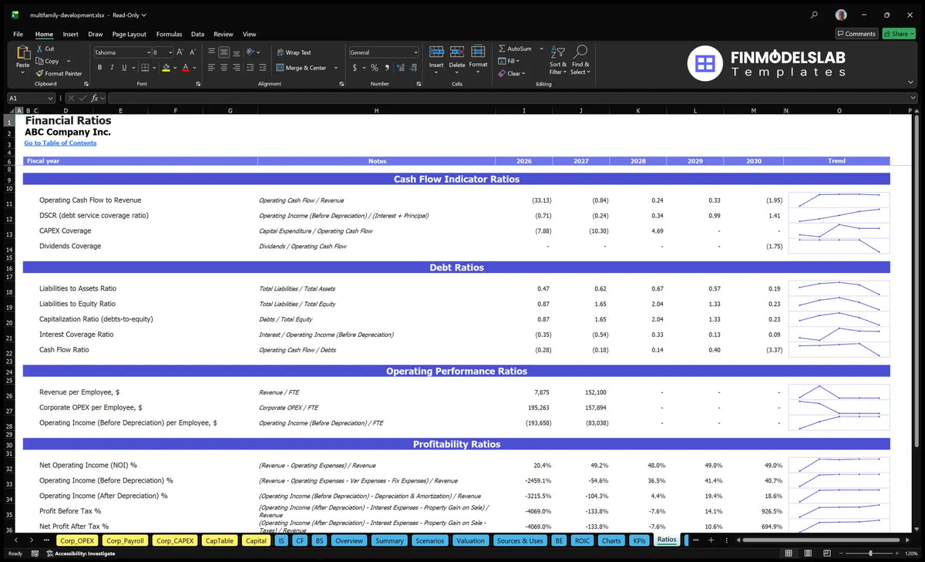Open Sources & Uses sheet tab

(520, 540)
